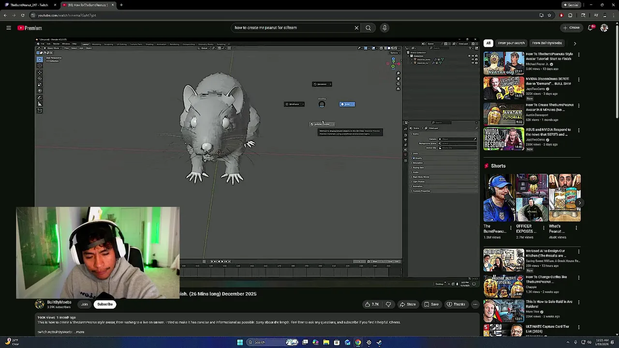The image size is (619, 348).
Task: Open the BuiltByMoebs channel avatar
Action: [x=40, y=304]
